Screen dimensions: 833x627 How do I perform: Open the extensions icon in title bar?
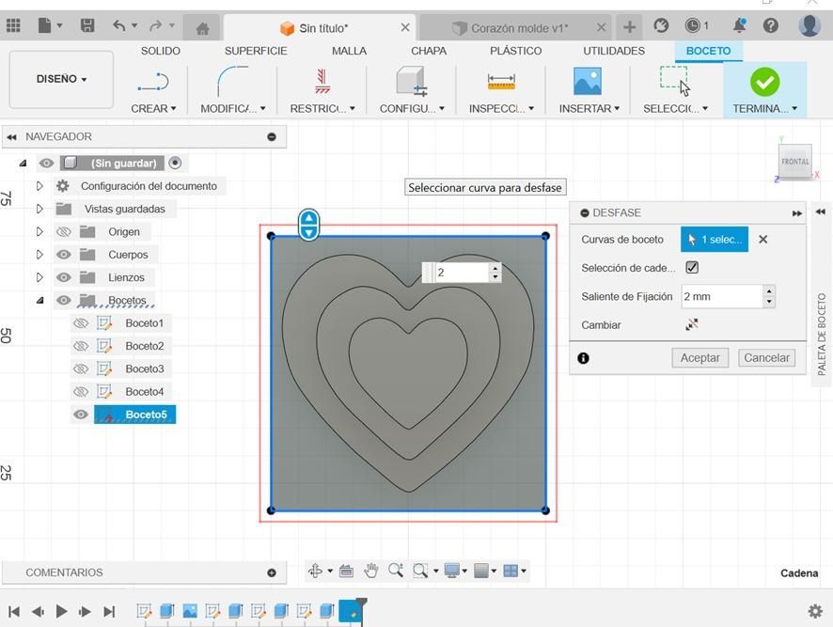tap(661, 25)
